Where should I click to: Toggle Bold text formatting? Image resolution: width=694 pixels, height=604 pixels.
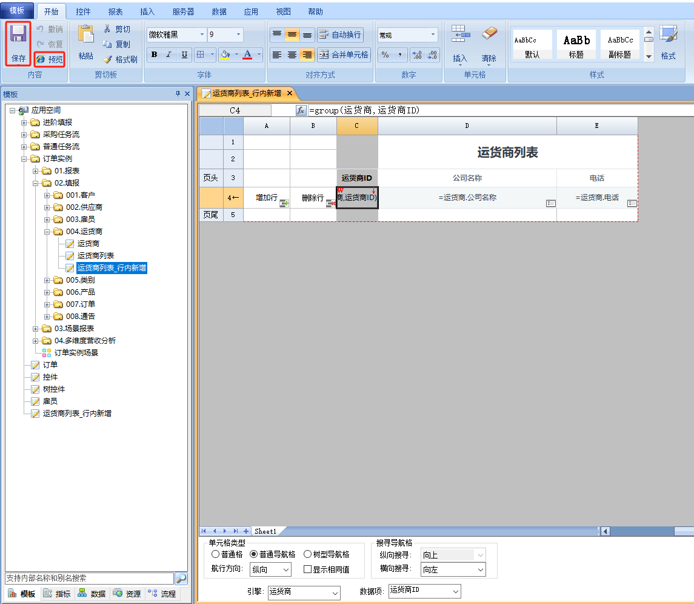point(154,55)
